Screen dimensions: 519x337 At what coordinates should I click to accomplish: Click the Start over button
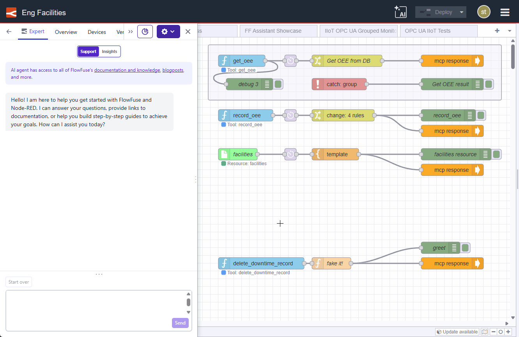tap(18, 282)
